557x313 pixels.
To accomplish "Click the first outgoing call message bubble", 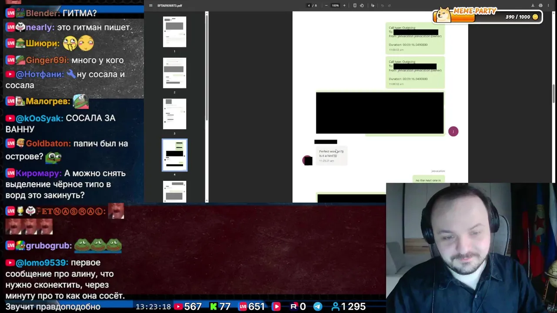I will click(415, 38).
